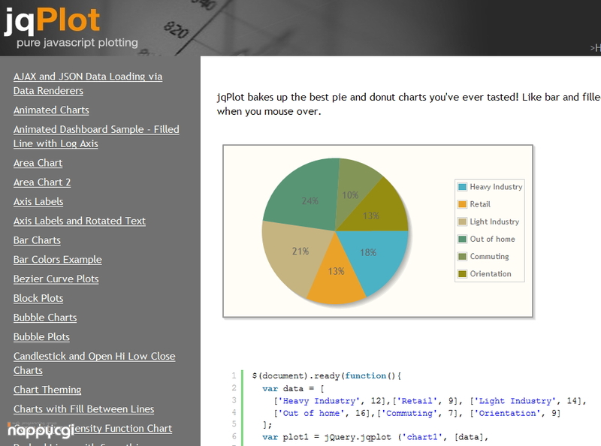Open Candlestick and Open Hi Low Close Charts

click(95, 363)
